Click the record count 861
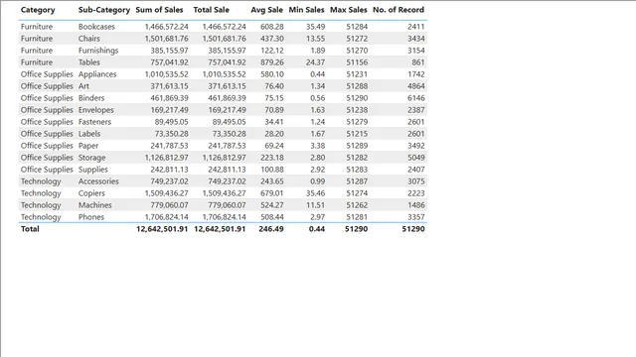 (x=417, y=62)
